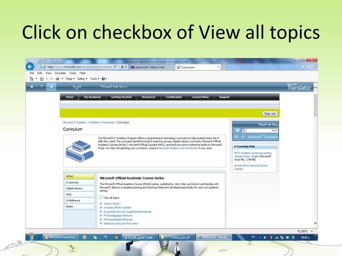Expand the What is MOAC? topic
This screenshot has width=342, height=256.
point(101,204)
